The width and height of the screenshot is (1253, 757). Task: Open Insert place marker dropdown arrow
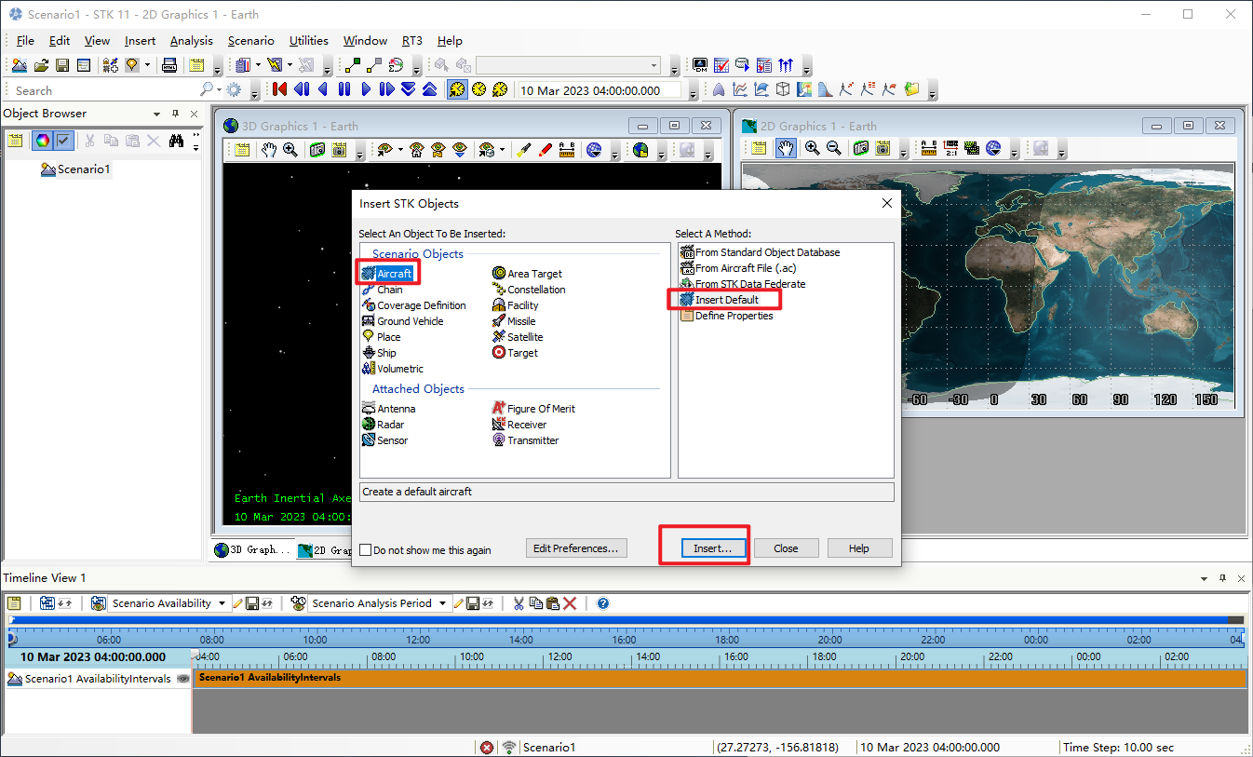pyautogui.click(x=146, y=65)
